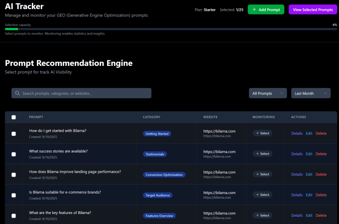This screenshot has width=339, height=224.
Task: Check the e-commerce brands prompt row
Action: [14, 195]
